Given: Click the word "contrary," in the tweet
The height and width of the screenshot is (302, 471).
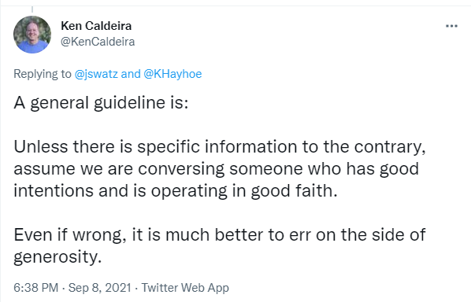Looking at the screenshot, I should click(390, 148).
